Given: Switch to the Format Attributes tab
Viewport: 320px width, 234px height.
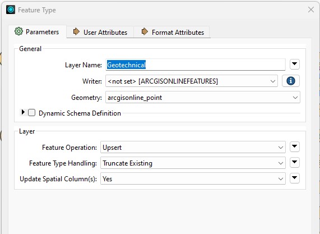Looking at the screenshot, I should coord(172,32).
